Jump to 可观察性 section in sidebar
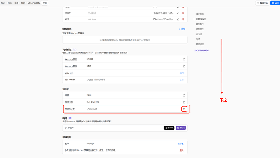The width and height of the screenshot is (280, 158). (200, 29)
